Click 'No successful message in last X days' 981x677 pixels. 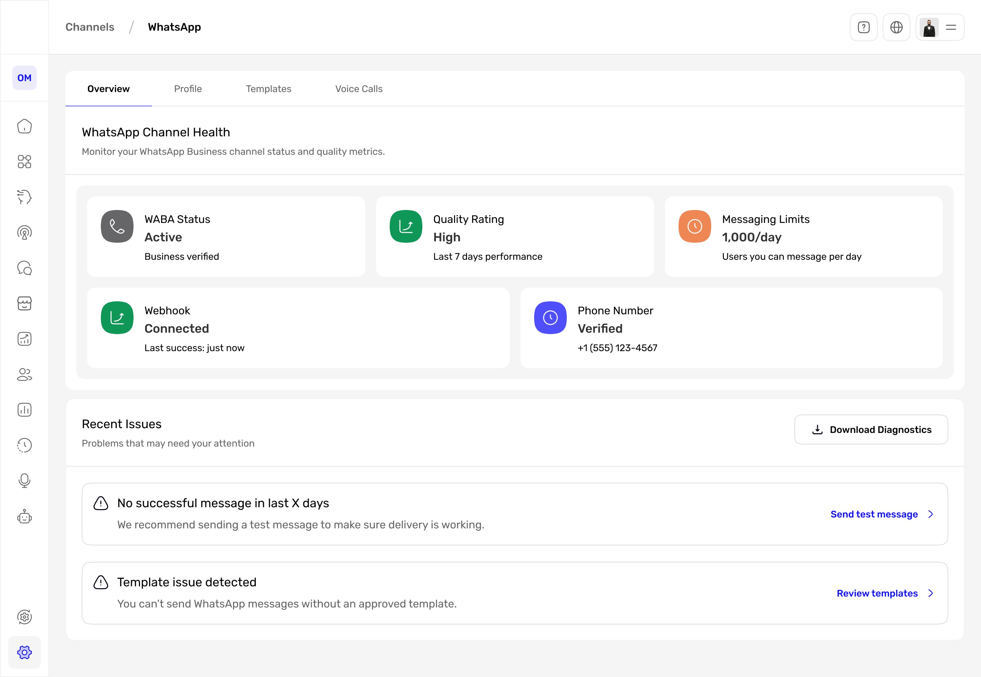[223, 503]
